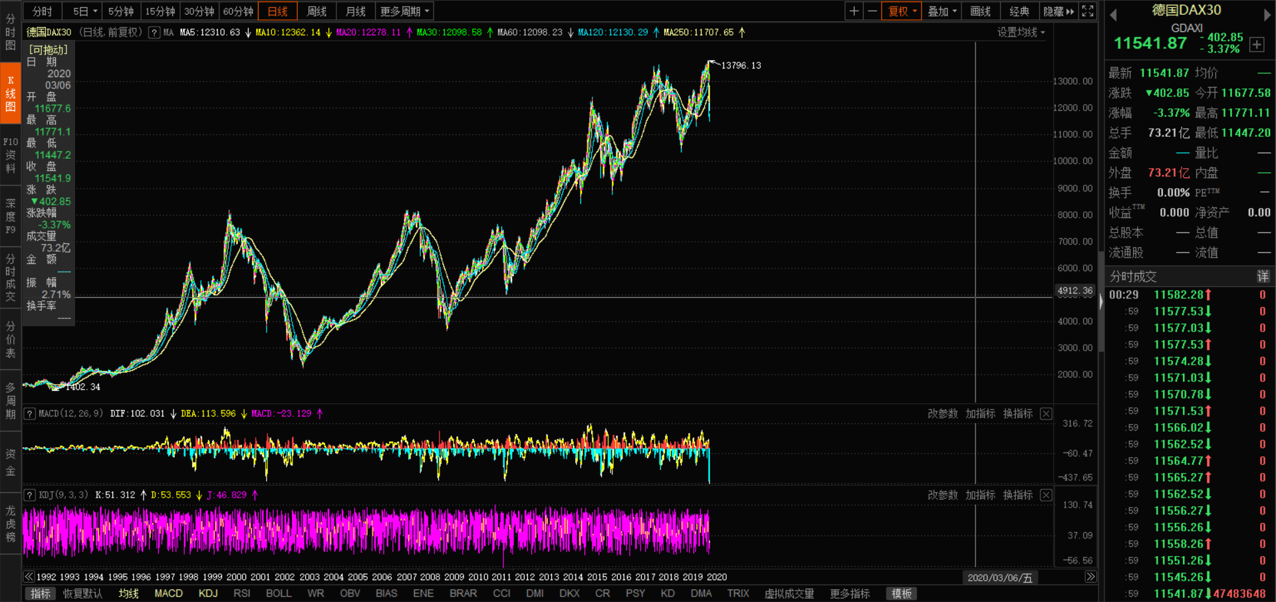
Task: Open 更多指标 indicator list
Action: tap(850, 593)
